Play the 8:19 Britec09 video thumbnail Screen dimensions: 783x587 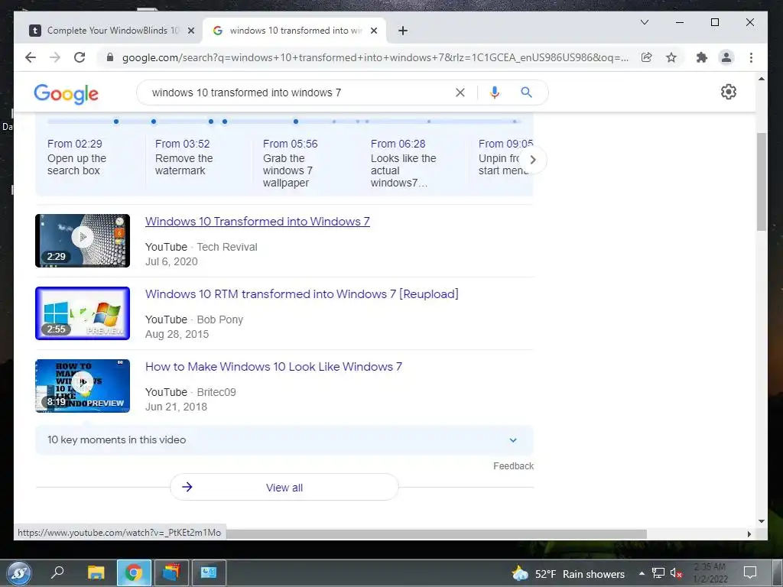[83, 386]
